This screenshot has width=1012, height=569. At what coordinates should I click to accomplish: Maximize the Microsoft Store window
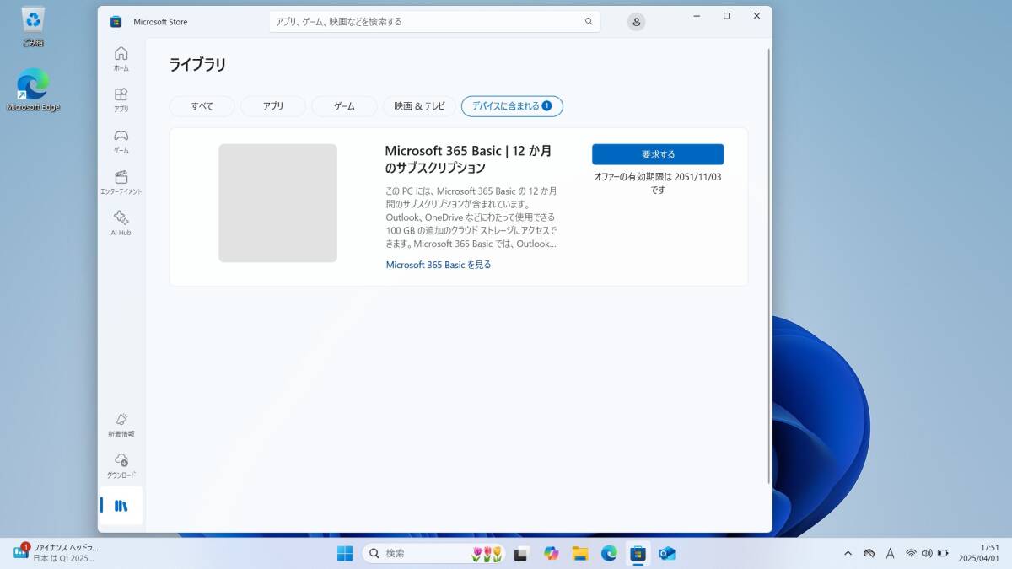click(727, 16)
